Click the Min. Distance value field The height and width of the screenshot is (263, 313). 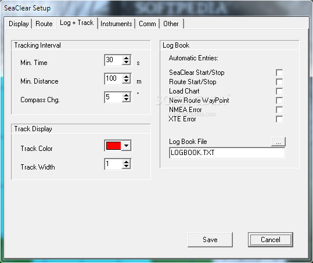click(114, 78)
